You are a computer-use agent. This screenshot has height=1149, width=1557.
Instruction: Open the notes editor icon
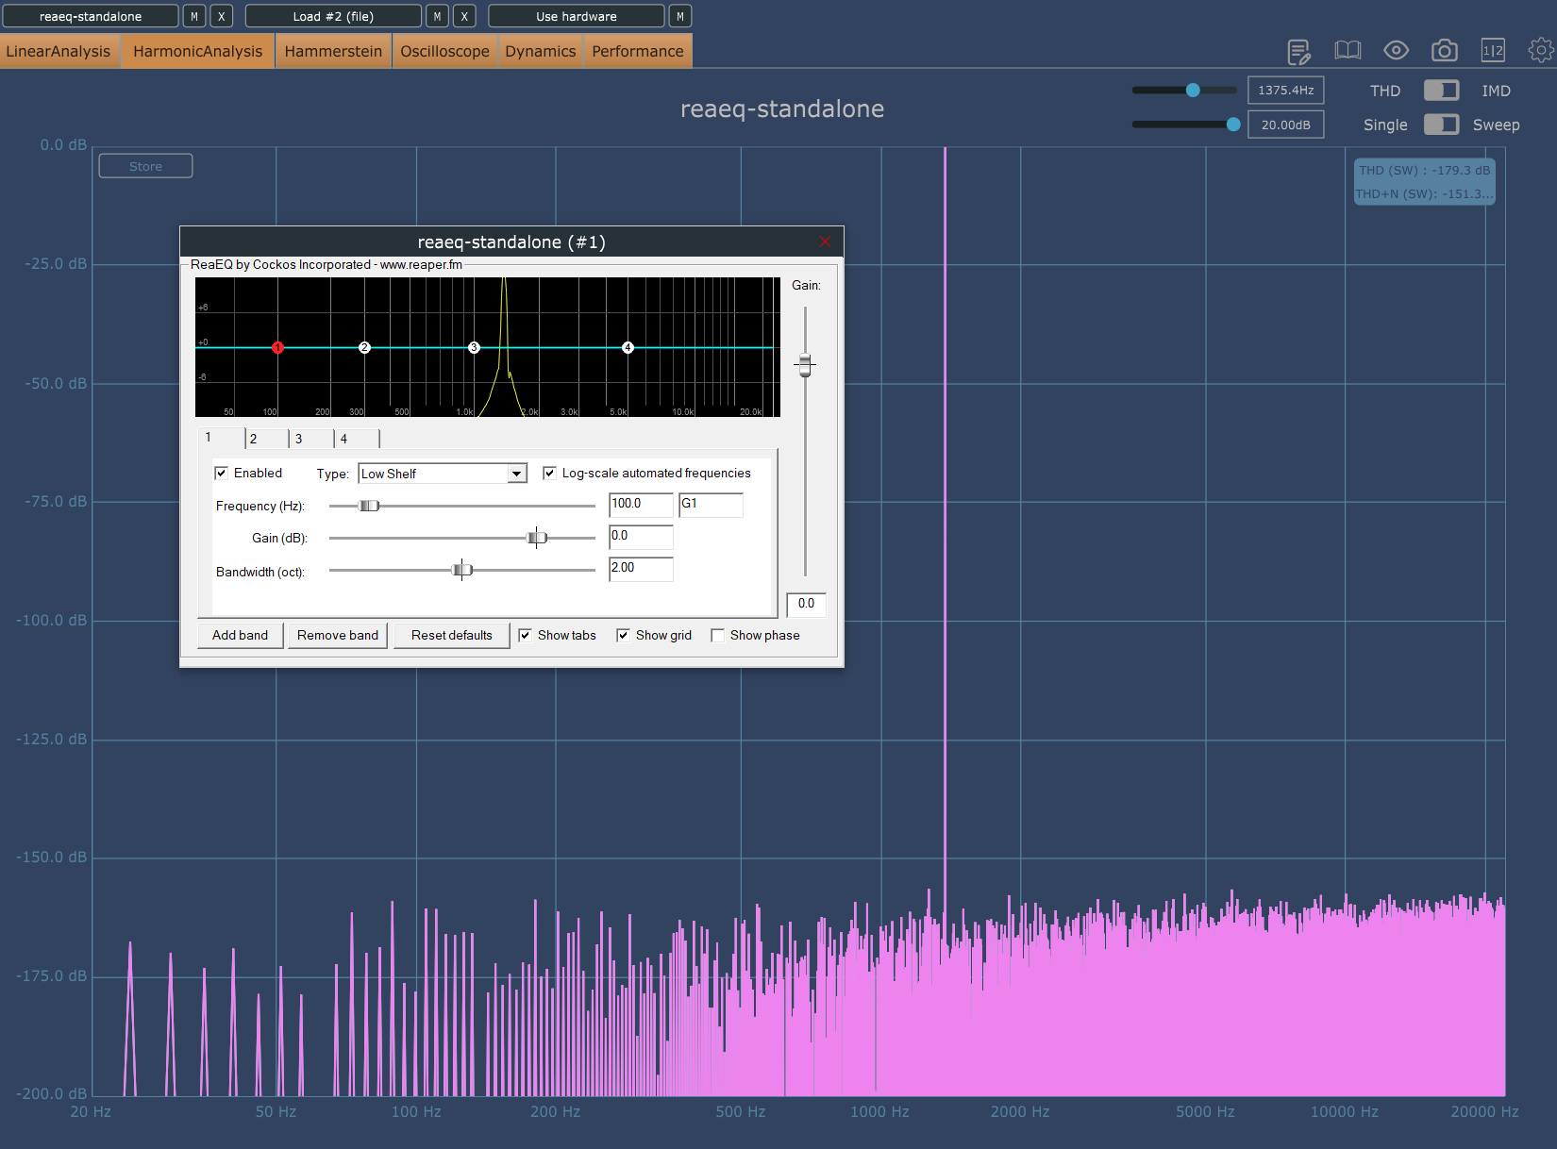(1298, 51)
